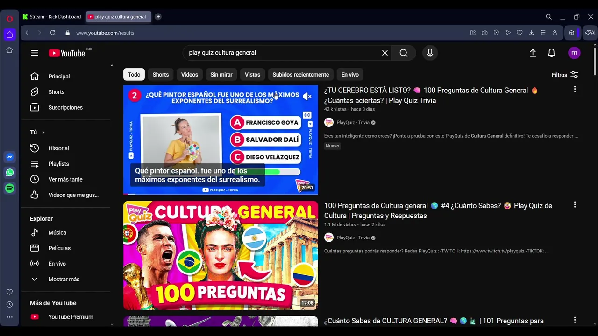Select the 'Sin mirar' filter chip
This screenshot has height=336, width=598.
[x=221, y=75]
